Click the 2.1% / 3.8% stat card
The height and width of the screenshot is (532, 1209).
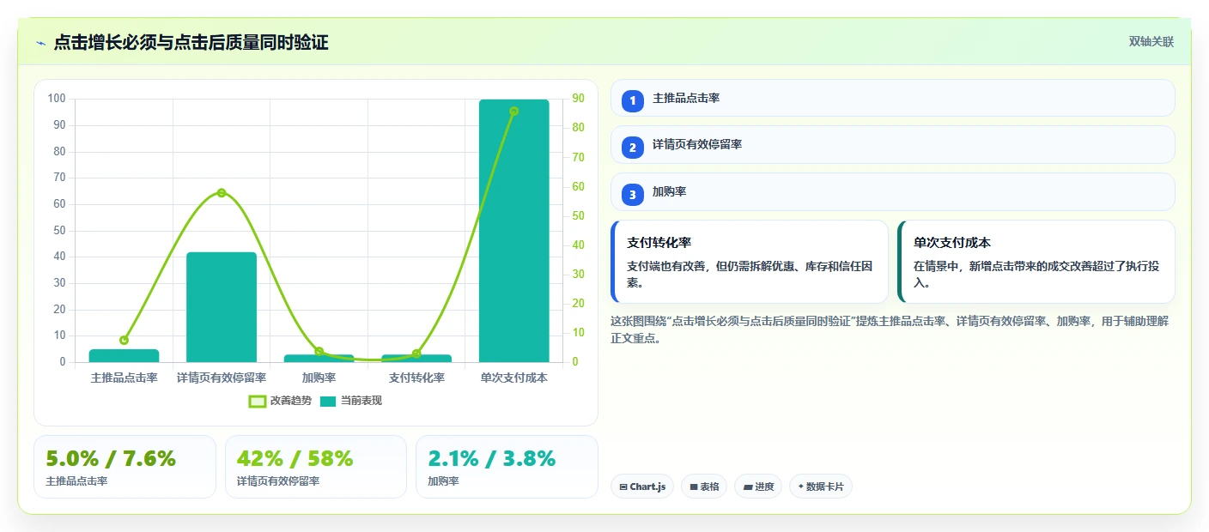(507, 467)
